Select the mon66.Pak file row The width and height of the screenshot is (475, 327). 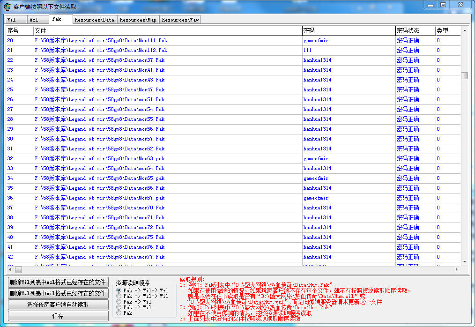(233, 188)
